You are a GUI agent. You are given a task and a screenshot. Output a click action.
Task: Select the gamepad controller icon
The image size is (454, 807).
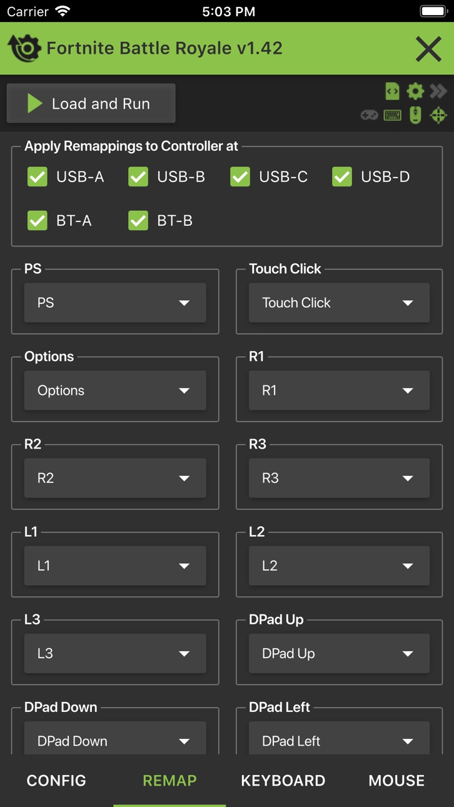[x=369, y=115]
